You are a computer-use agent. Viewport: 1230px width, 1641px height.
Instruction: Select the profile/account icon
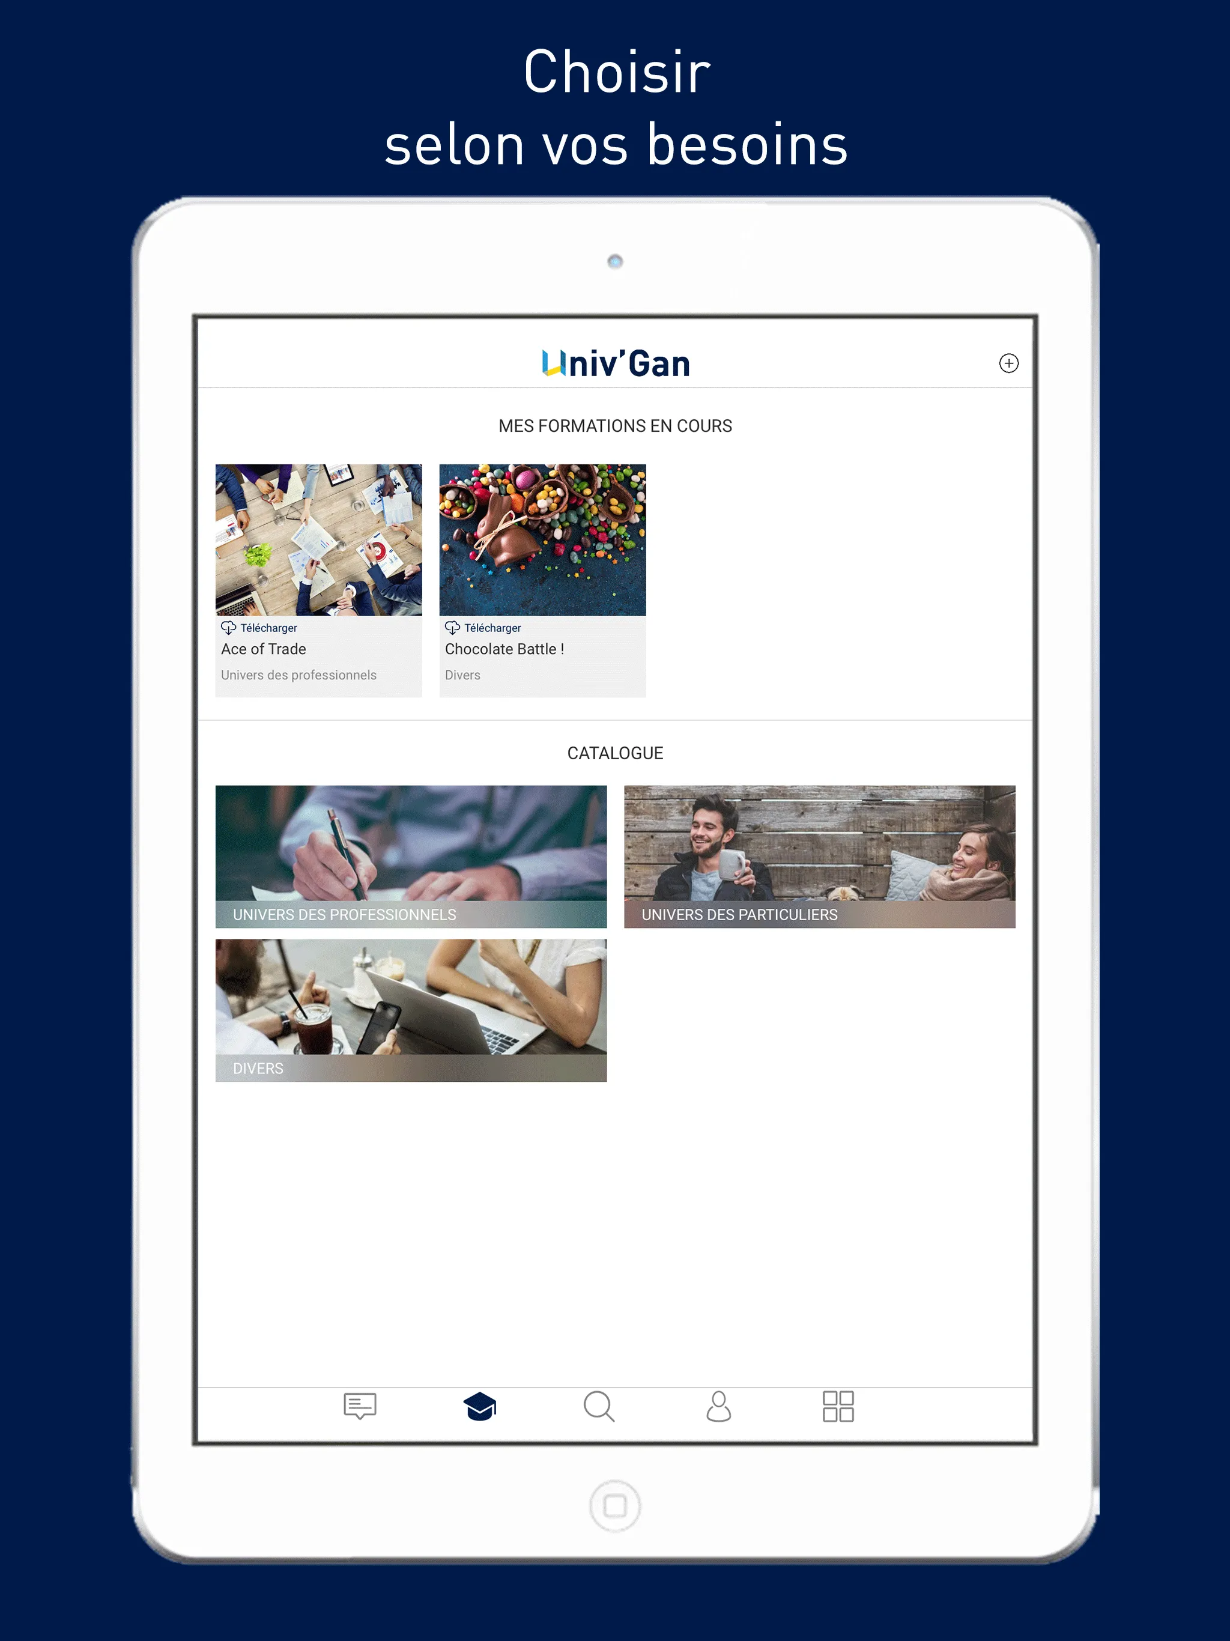(718, 1406)
